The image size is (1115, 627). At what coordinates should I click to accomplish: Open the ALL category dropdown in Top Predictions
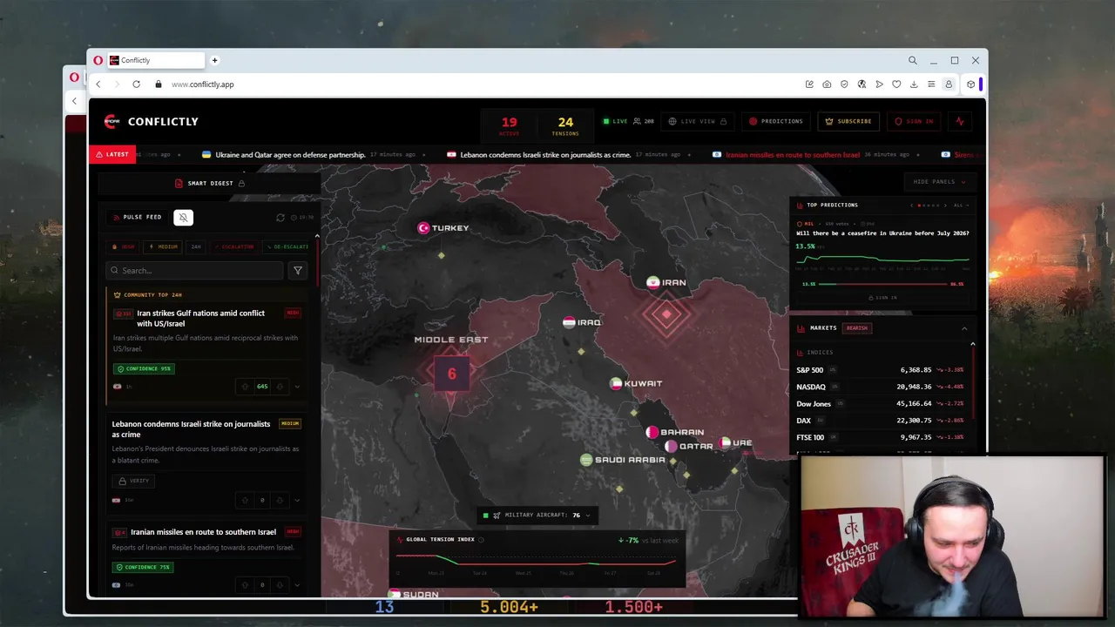pyautogui.click(x=961, y=206)
